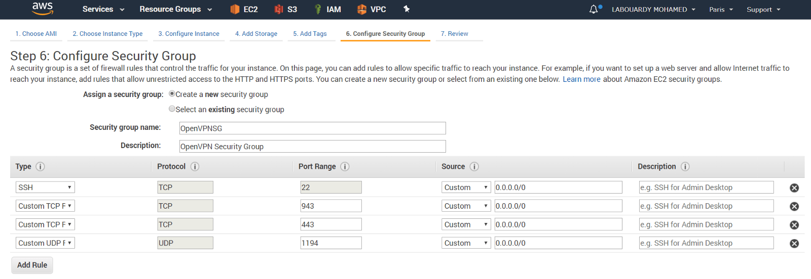
Task: Open the SSH rule type dropdown
Action: coord(45,188)
